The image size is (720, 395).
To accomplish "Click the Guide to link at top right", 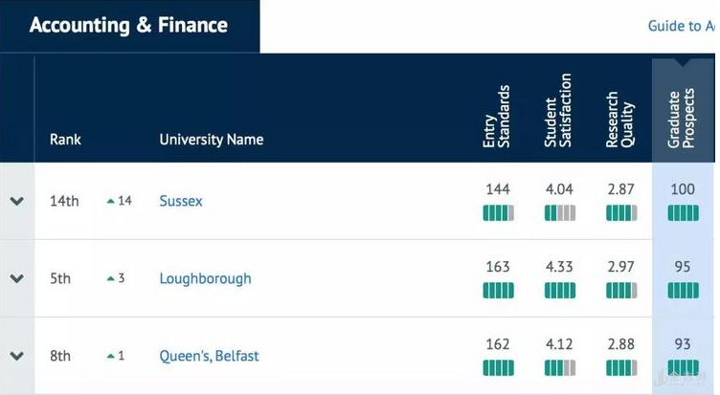I will (681, 26).
